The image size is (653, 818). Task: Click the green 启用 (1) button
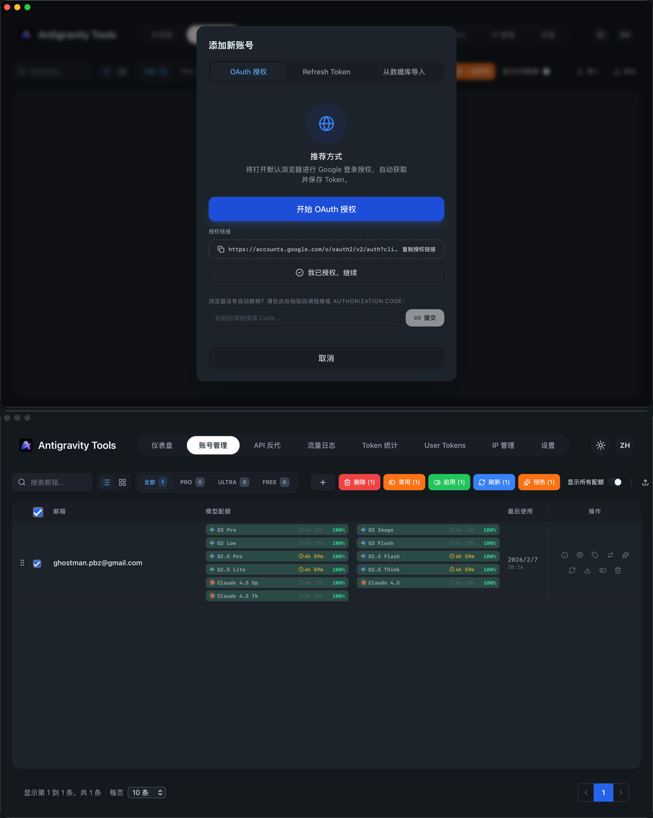coord(449,482)
